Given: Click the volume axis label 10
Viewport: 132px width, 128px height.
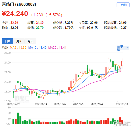Looking at the screenshot, I should [9, 119].
